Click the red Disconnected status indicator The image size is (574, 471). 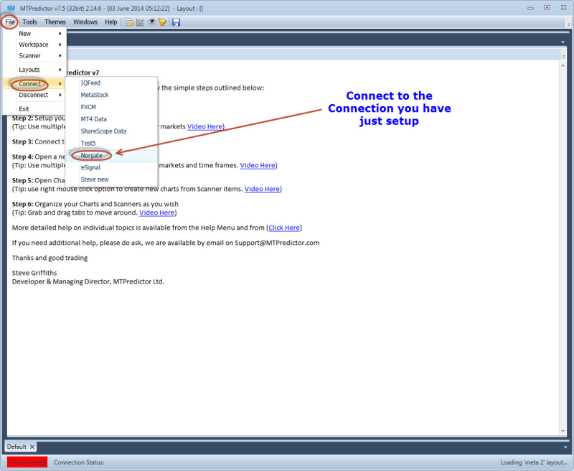point(27,462)
